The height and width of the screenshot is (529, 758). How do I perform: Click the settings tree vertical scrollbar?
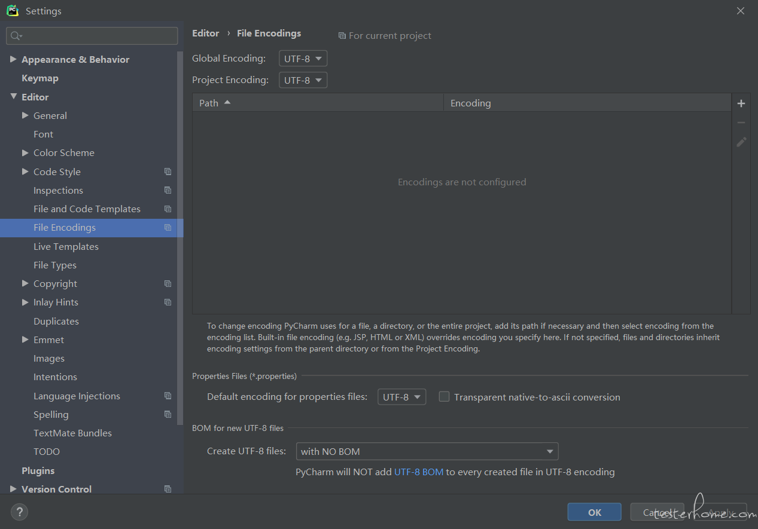[x=180, y=237]
